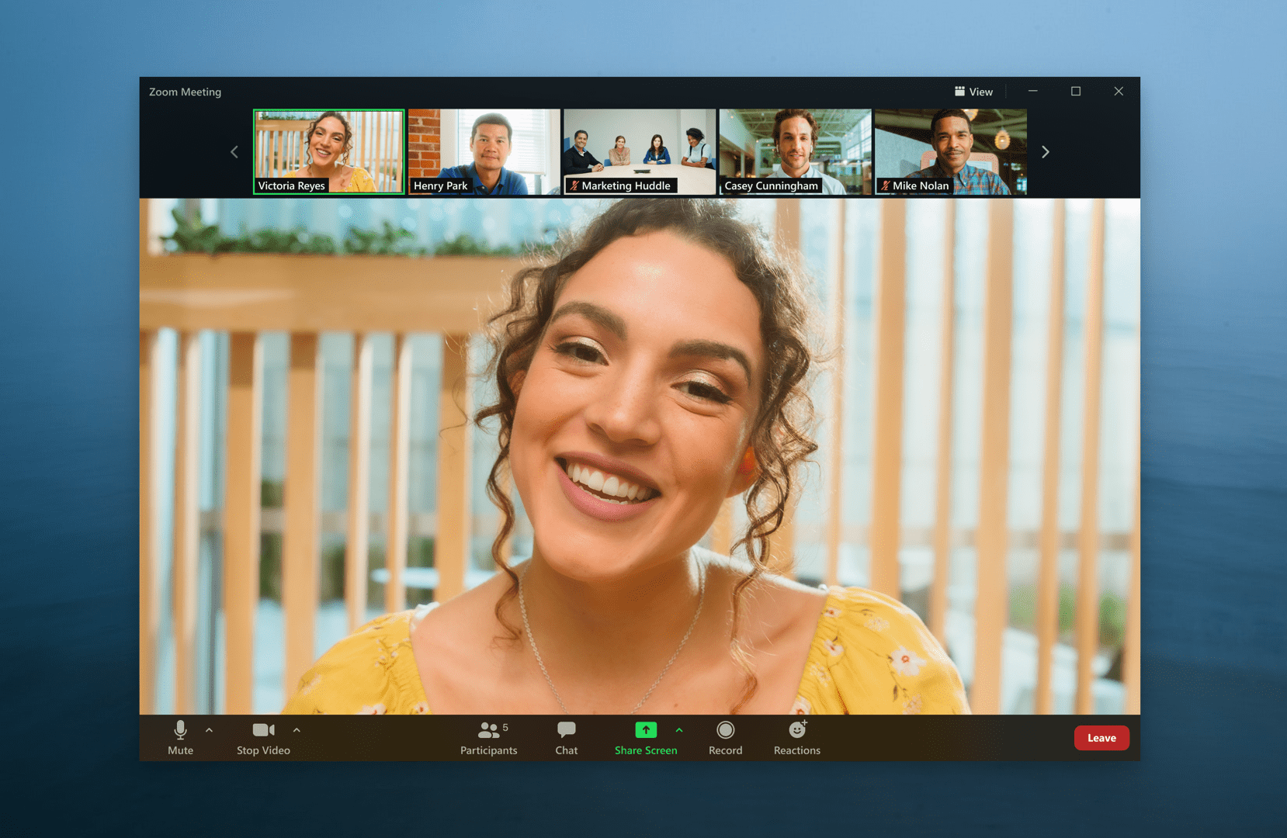Select Casey Cunningham video thumbnail
This screenshot has width=1287, height=838.
(795, 151)
